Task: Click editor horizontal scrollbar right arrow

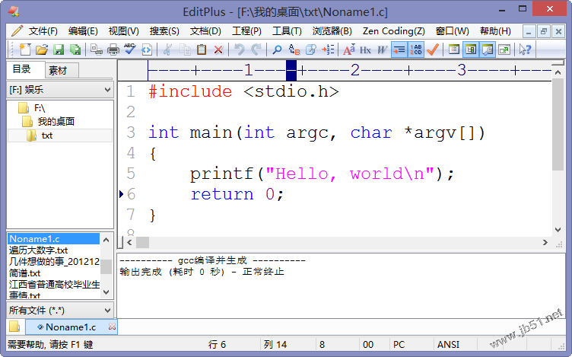Action: pyautogui.click(x=545, y=242)
